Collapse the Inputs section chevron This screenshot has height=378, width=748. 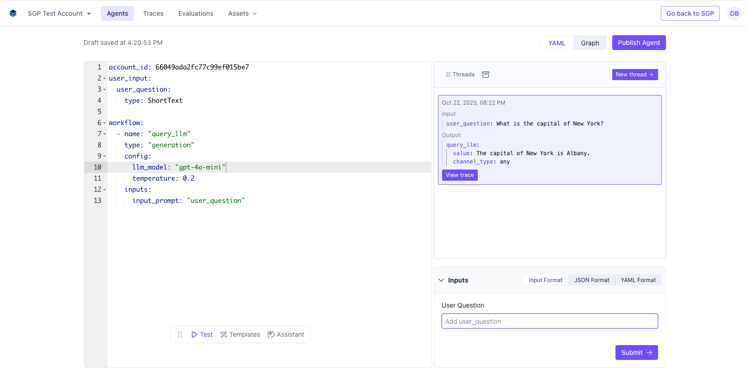pos(441,280)
